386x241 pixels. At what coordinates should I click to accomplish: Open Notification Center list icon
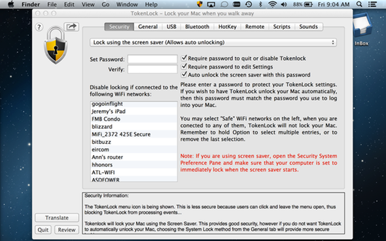372,5
